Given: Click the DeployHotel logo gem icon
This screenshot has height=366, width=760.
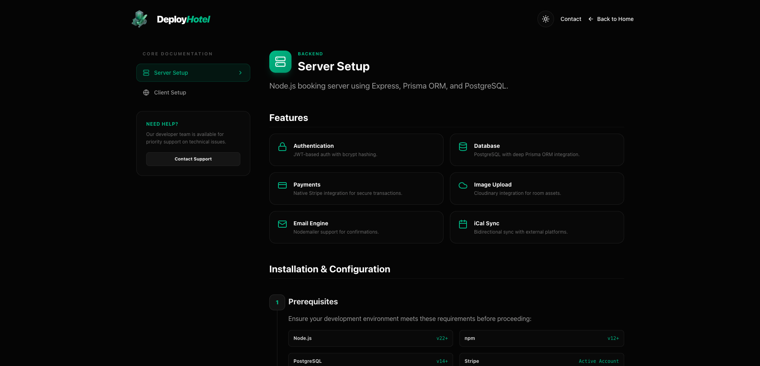Looking at the screenshot, I should tap(139, 19).
